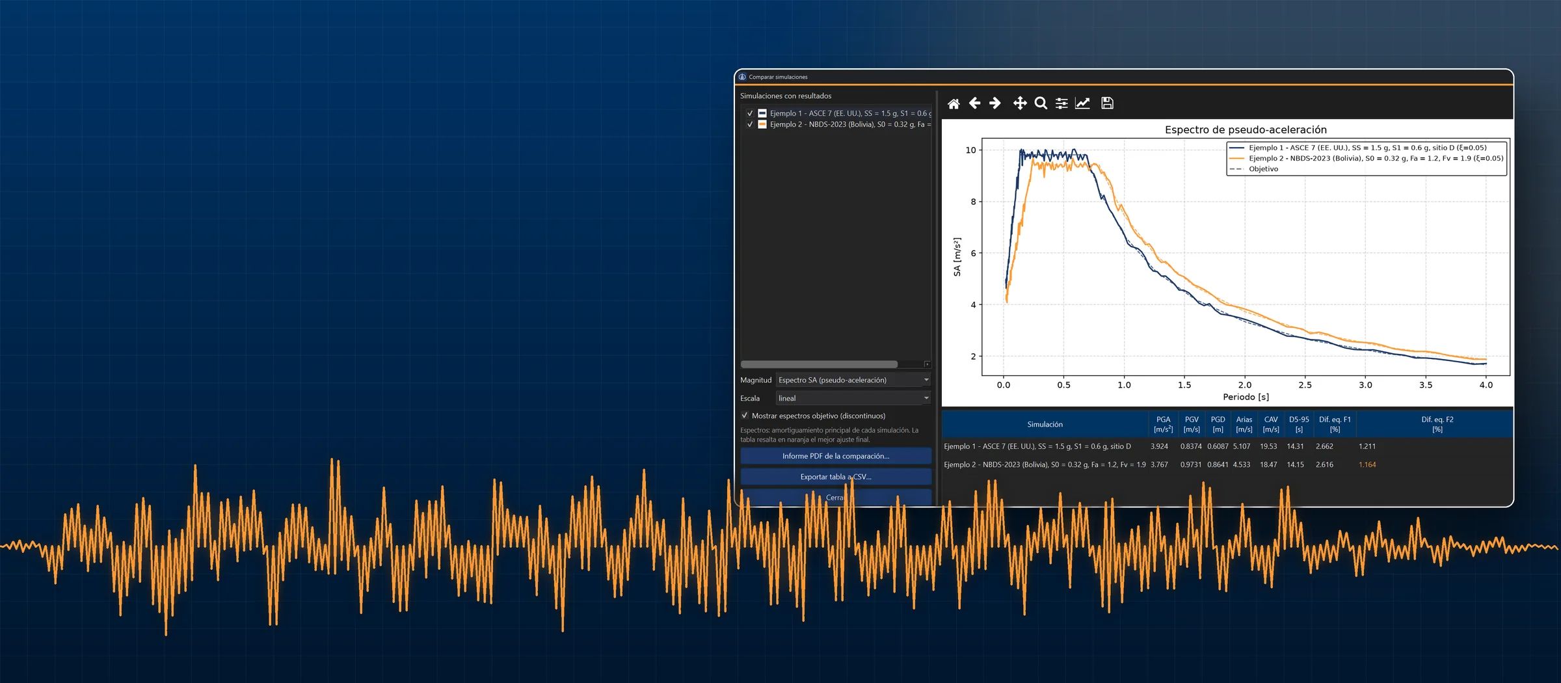
Task: Click Arias cell value 5.107
Action: click(x=1242, y=446)
